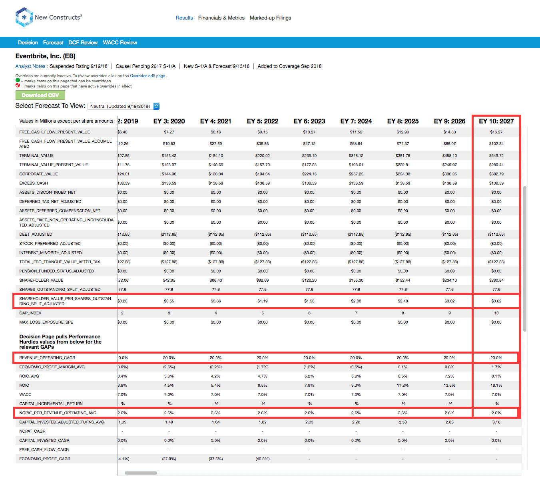The height and width of the screenshot is (483, 540).
Task: Select the DCF Review tab
Action: point(83,43)
